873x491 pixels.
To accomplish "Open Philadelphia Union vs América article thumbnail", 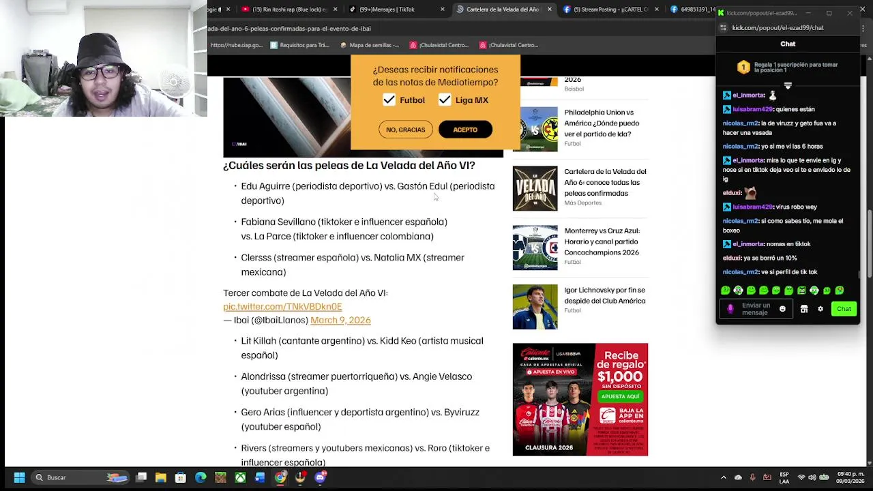I will pyautogui.click(x=535, y=129).
